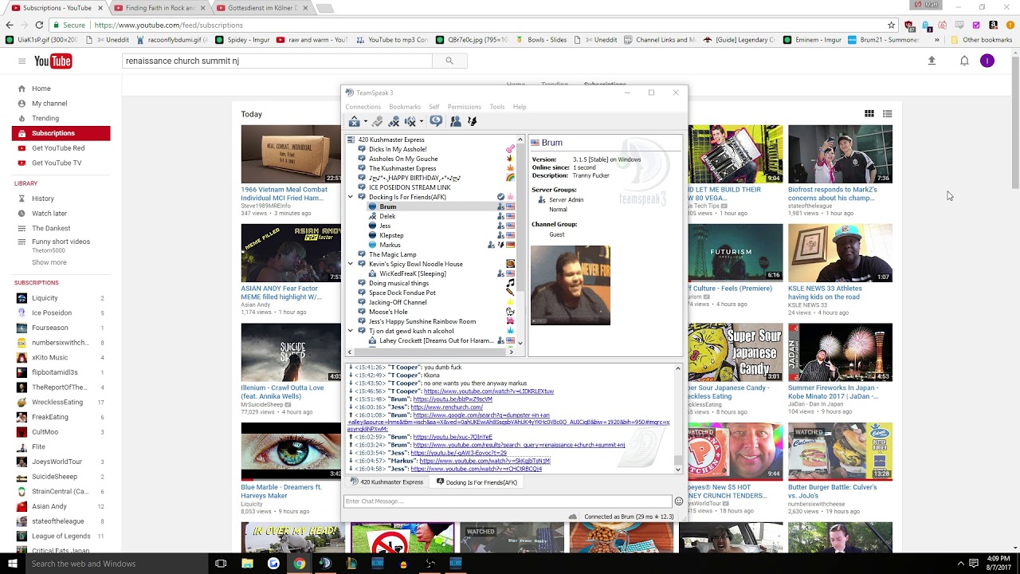Expand the bookmarks bar overflow chevron

(937, 40)
